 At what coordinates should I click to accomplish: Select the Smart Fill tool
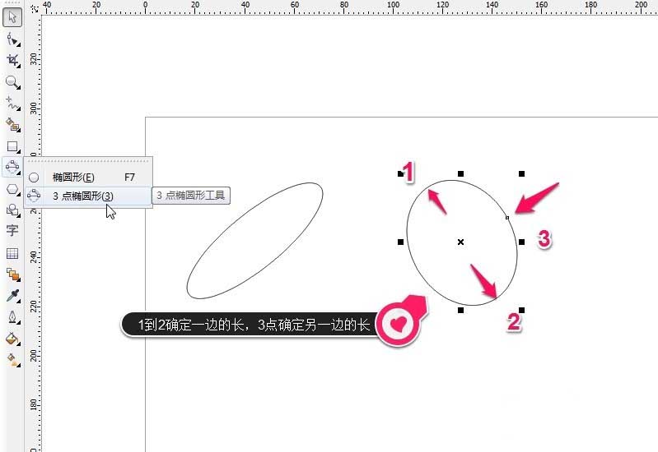[12, 125]
